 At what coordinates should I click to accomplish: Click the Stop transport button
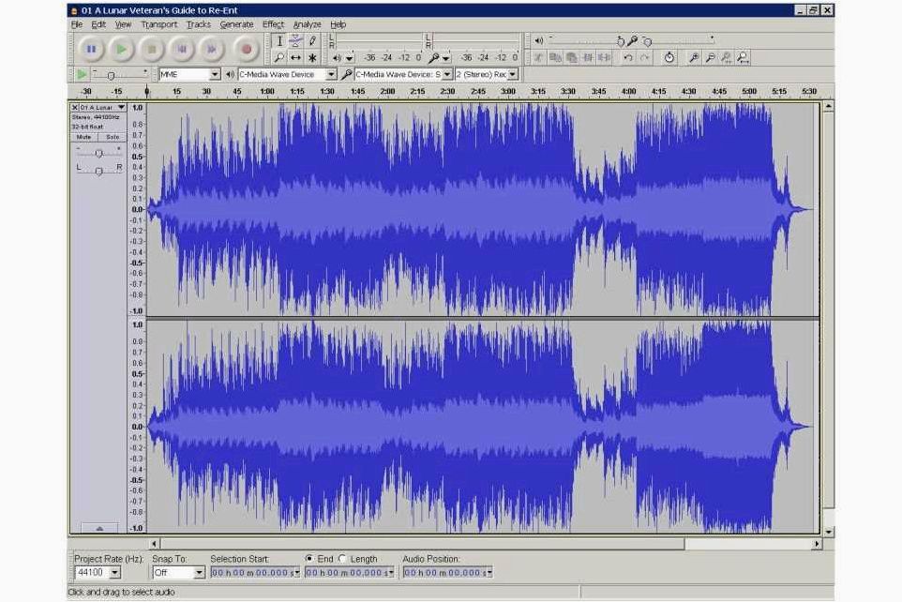pos(152,50)
